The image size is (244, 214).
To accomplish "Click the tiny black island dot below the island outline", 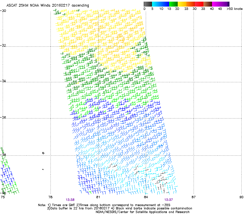I will pyautogui.click(x=43, y=169).
